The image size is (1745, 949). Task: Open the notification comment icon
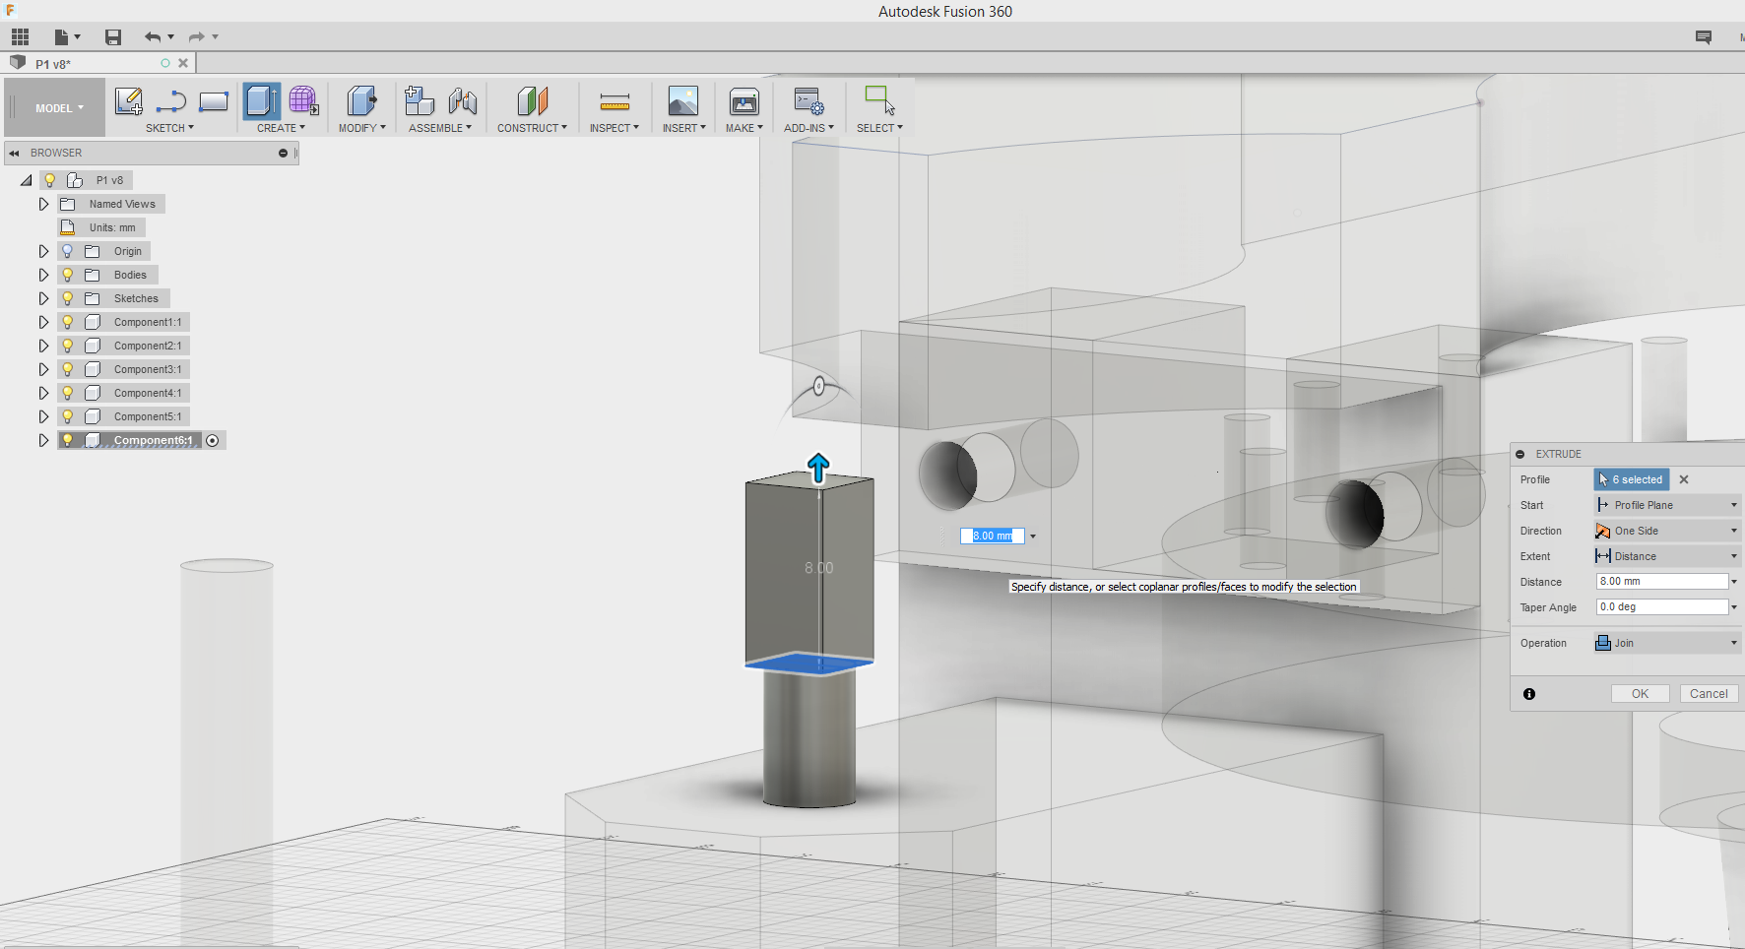1703,37
